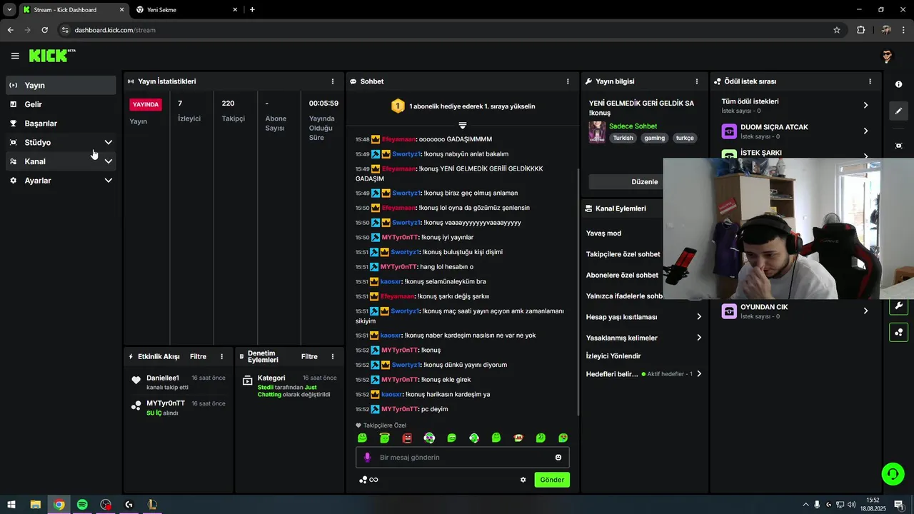Open Spotify from the taskbar
Screen dimensions: 914x514
[82, 505]
